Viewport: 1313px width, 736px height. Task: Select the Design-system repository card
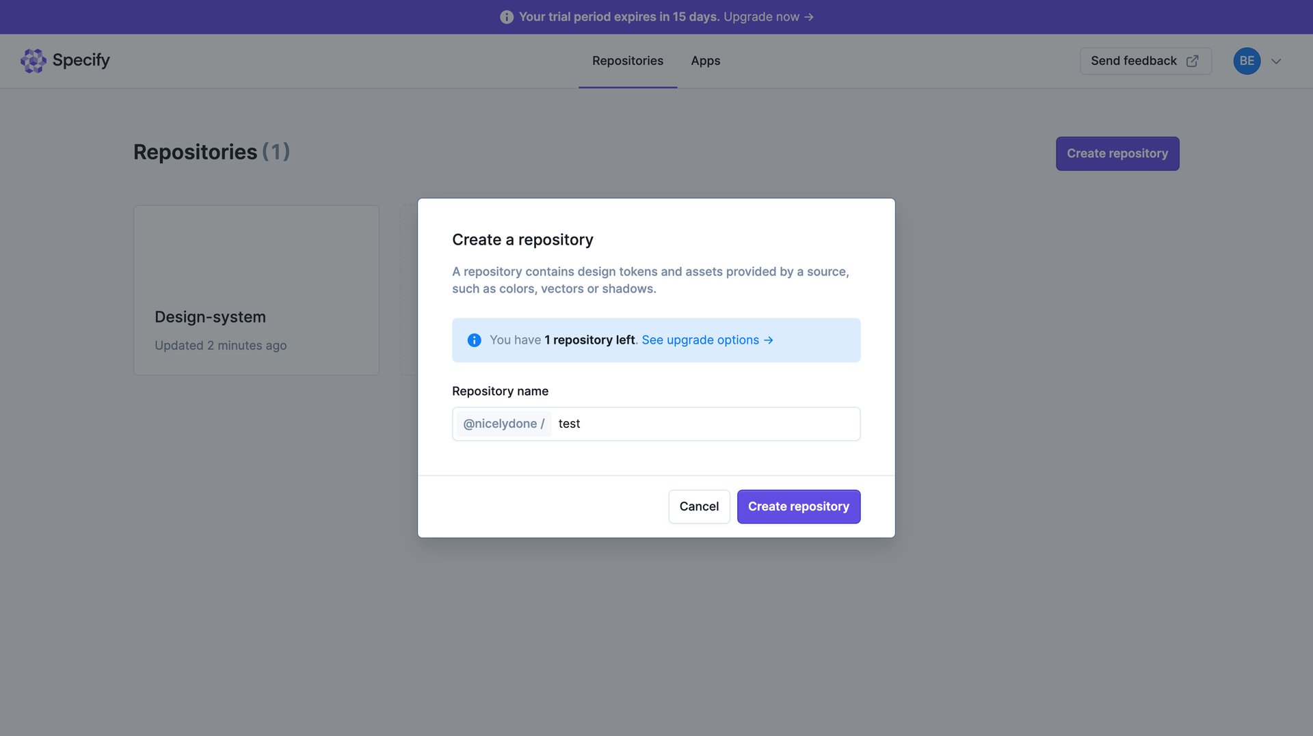pyautogui.click(x=256, y=290)
